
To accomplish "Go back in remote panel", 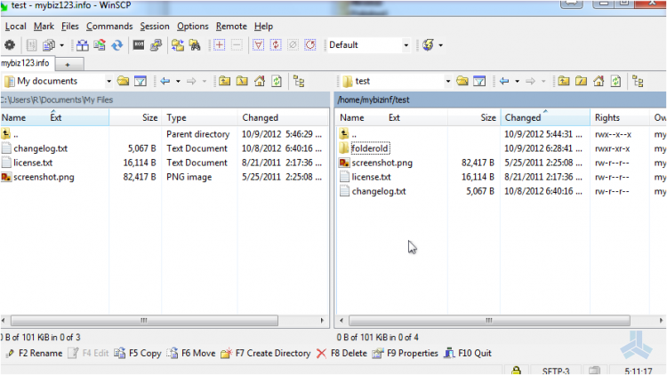I will click(x=504, y=81).
